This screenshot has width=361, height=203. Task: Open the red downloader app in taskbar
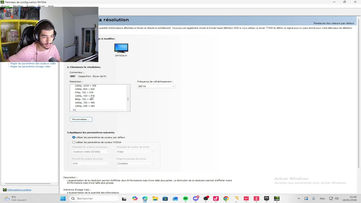256,198
